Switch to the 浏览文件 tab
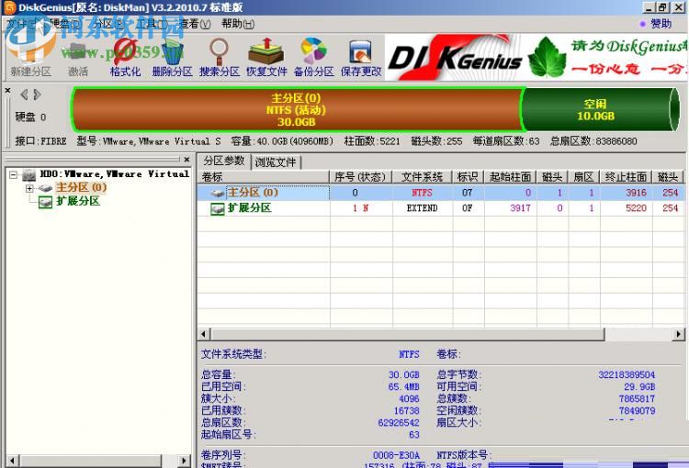 (x=276, y=162)
